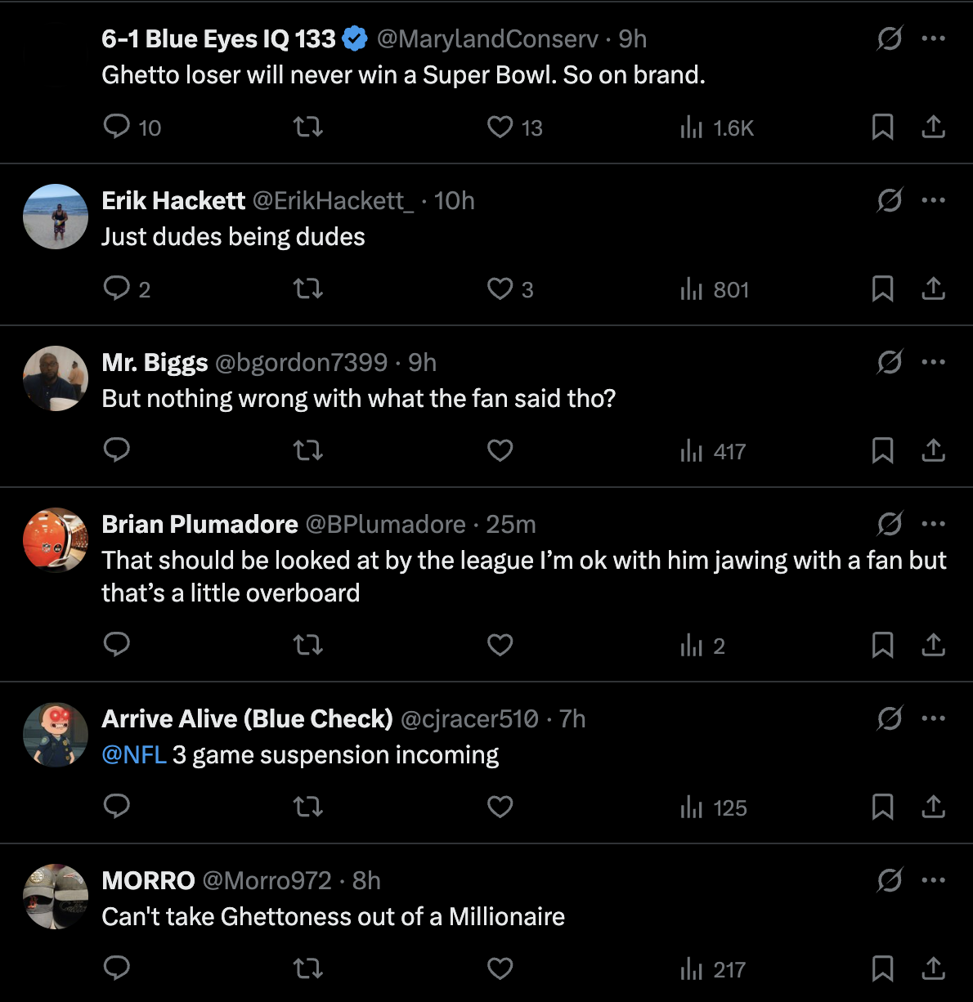Expand the more menu on Mr. Biggs tweet

(933, 362)
